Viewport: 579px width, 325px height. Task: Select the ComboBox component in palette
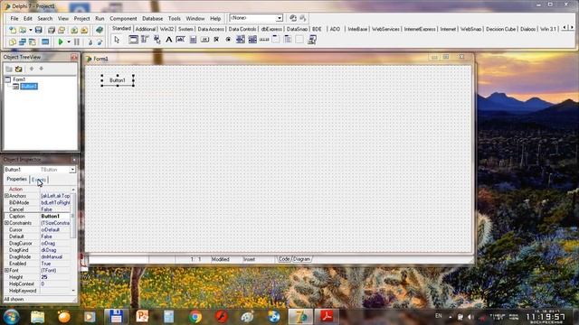click(252, 40)
